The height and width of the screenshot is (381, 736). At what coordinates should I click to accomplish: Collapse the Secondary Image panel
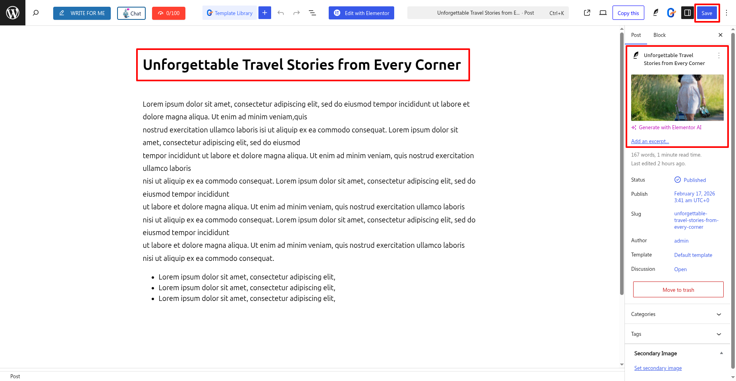(721, 353)
